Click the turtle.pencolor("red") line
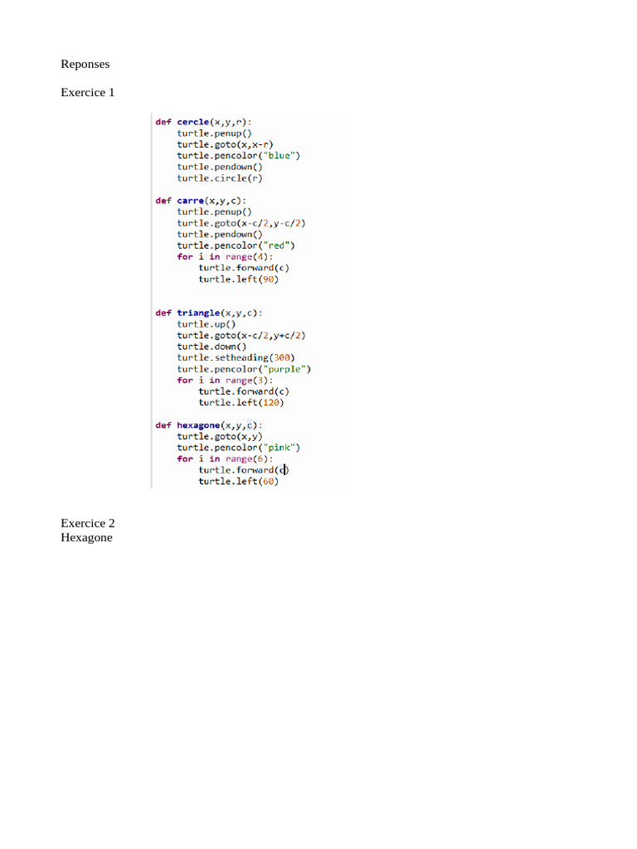This screenshot has height=849, width=637. (x=236, y=245)
